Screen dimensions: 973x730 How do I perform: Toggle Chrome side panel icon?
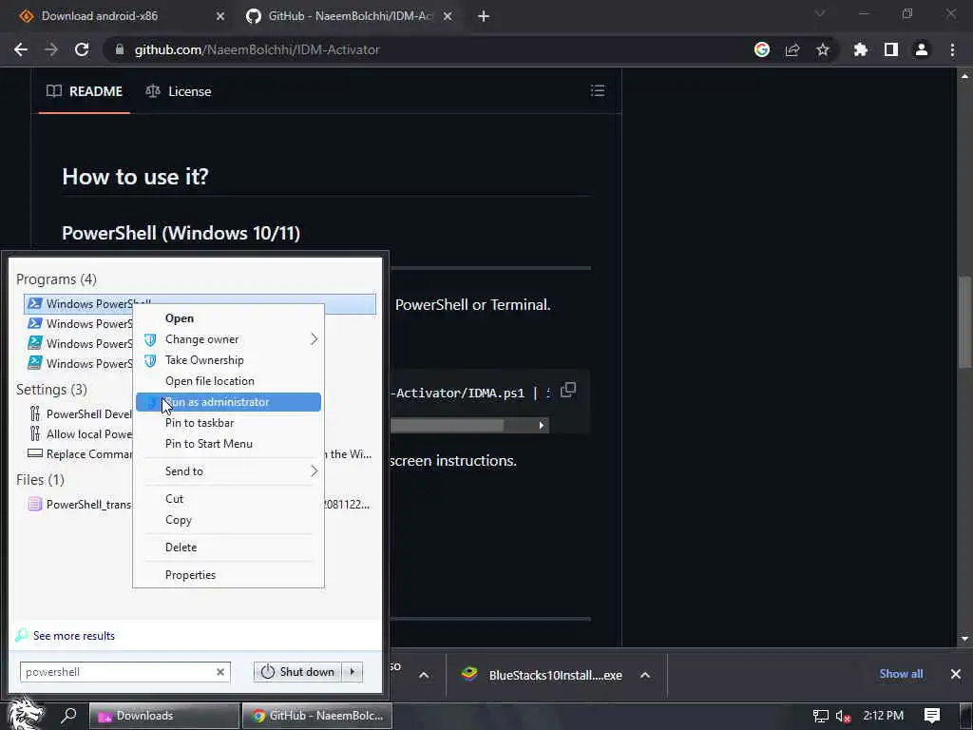pos(890,49)
